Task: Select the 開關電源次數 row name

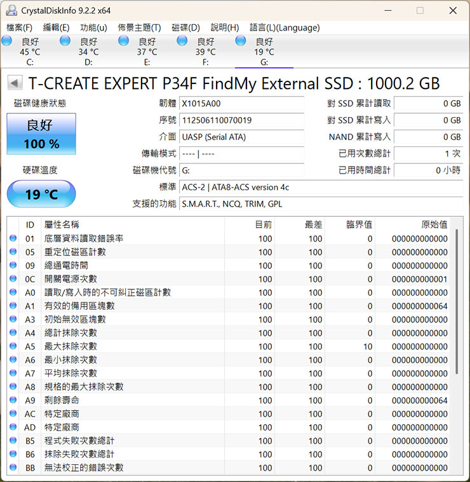Action: pyautogui.click(x=70, y=279)
